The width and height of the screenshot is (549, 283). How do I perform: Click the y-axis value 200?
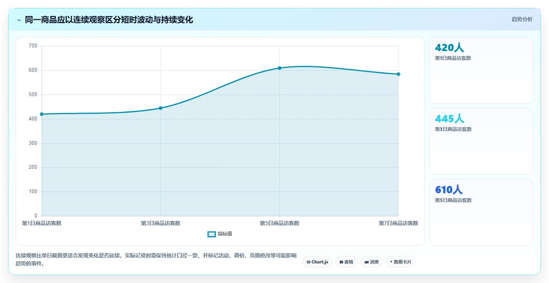click(33, 167)
